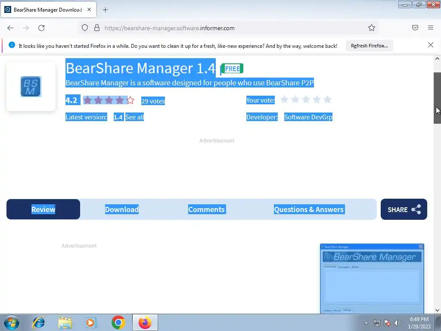Open the Firefox hamburger menu

point(431,28)
